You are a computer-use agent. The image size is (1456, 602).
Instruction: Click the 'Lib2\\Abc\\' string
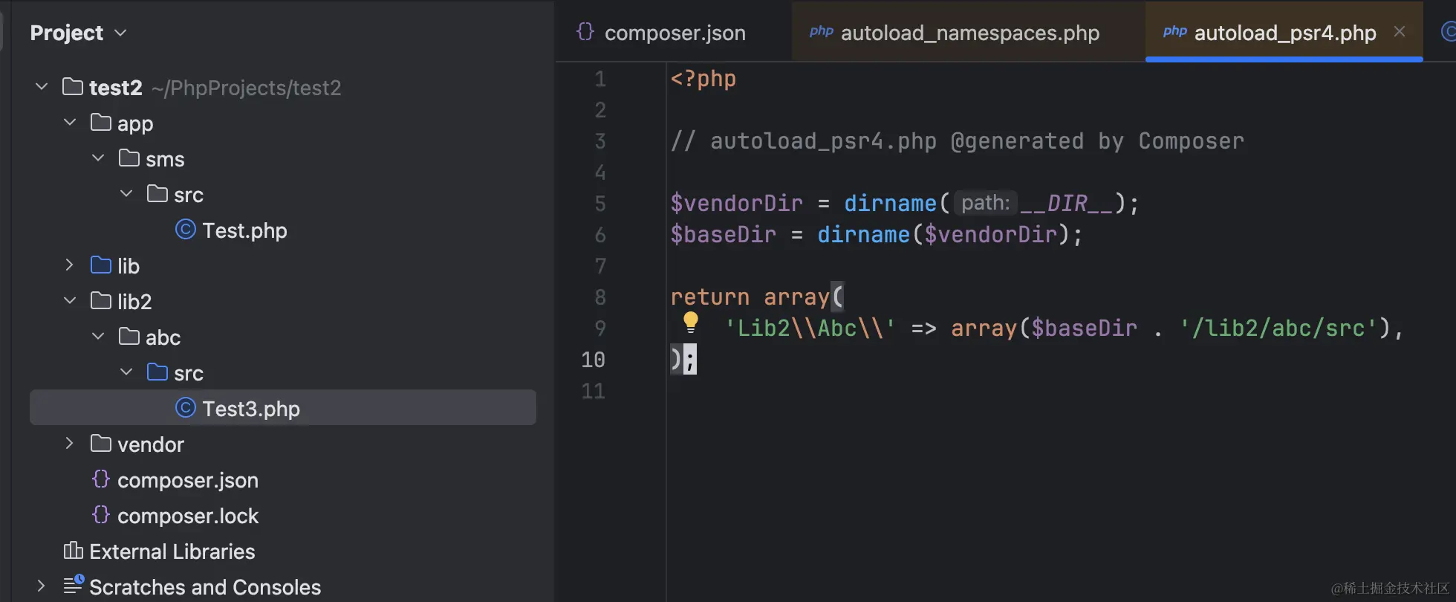tap(810, 328)
